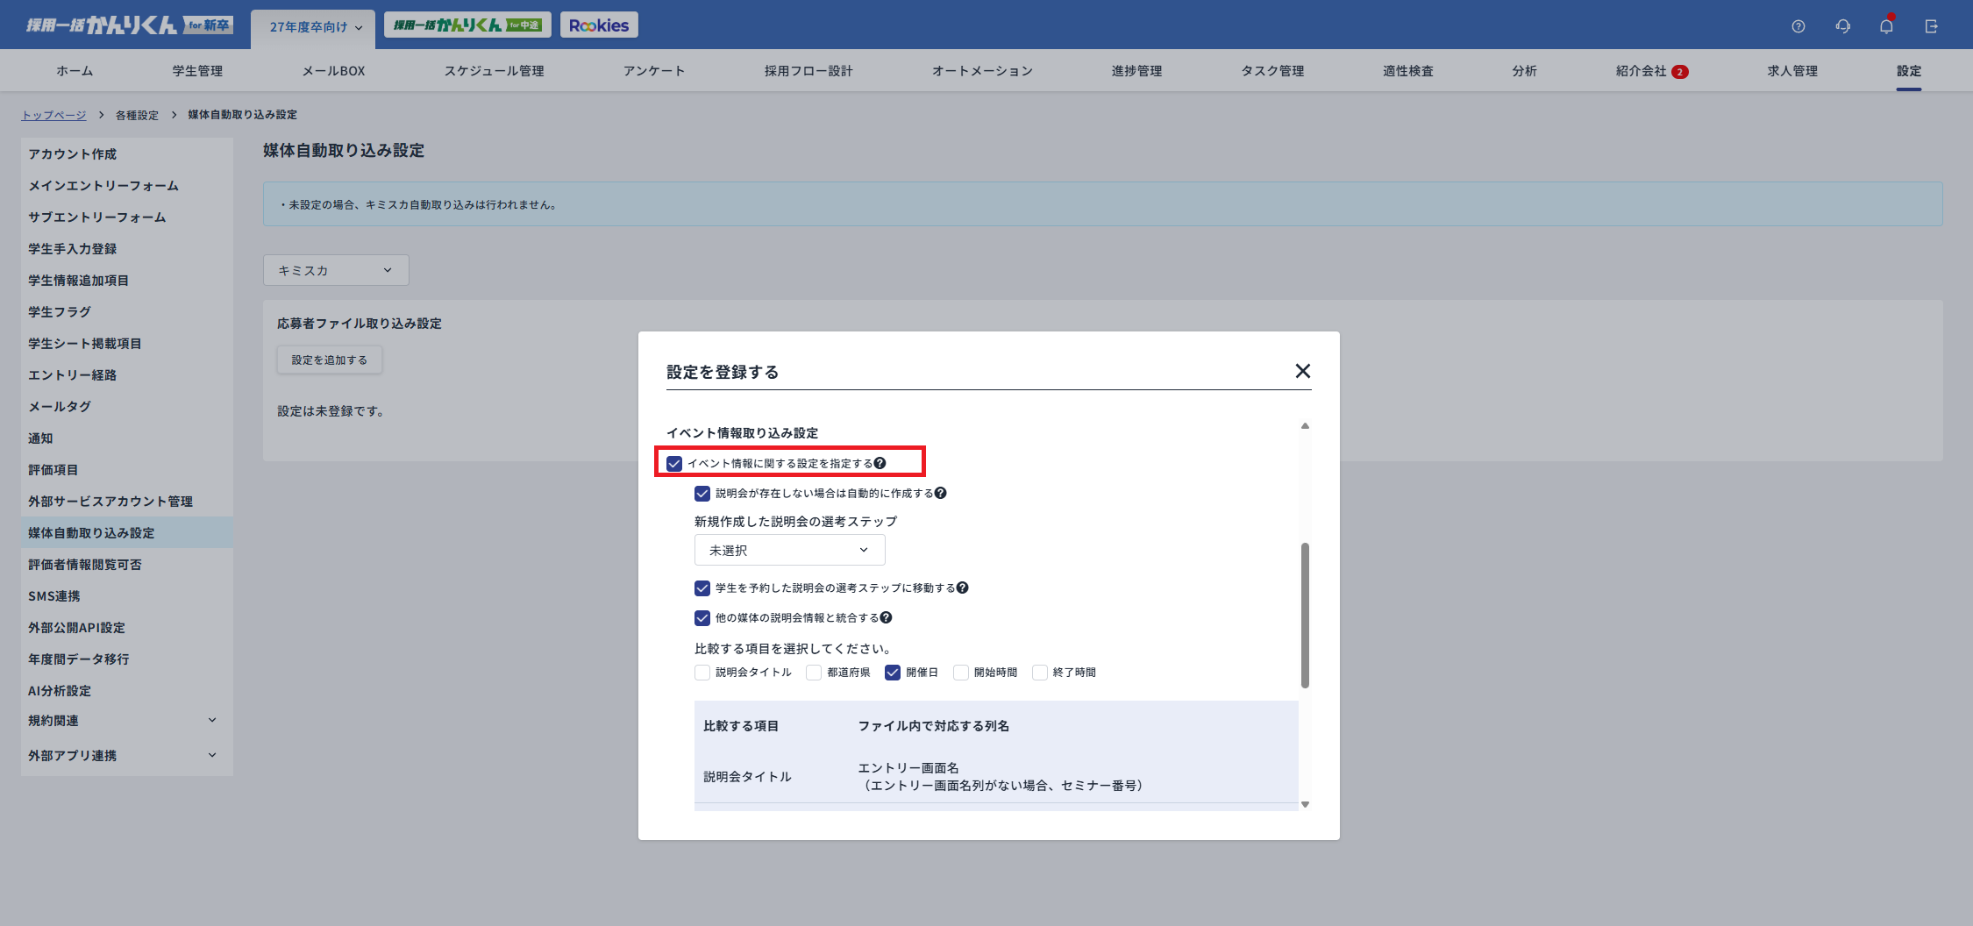Viewport: 1973px width, 926px height.
Task: Click help icon beside イベント情報に関する設定を指定する
Action: pos(880,463)
